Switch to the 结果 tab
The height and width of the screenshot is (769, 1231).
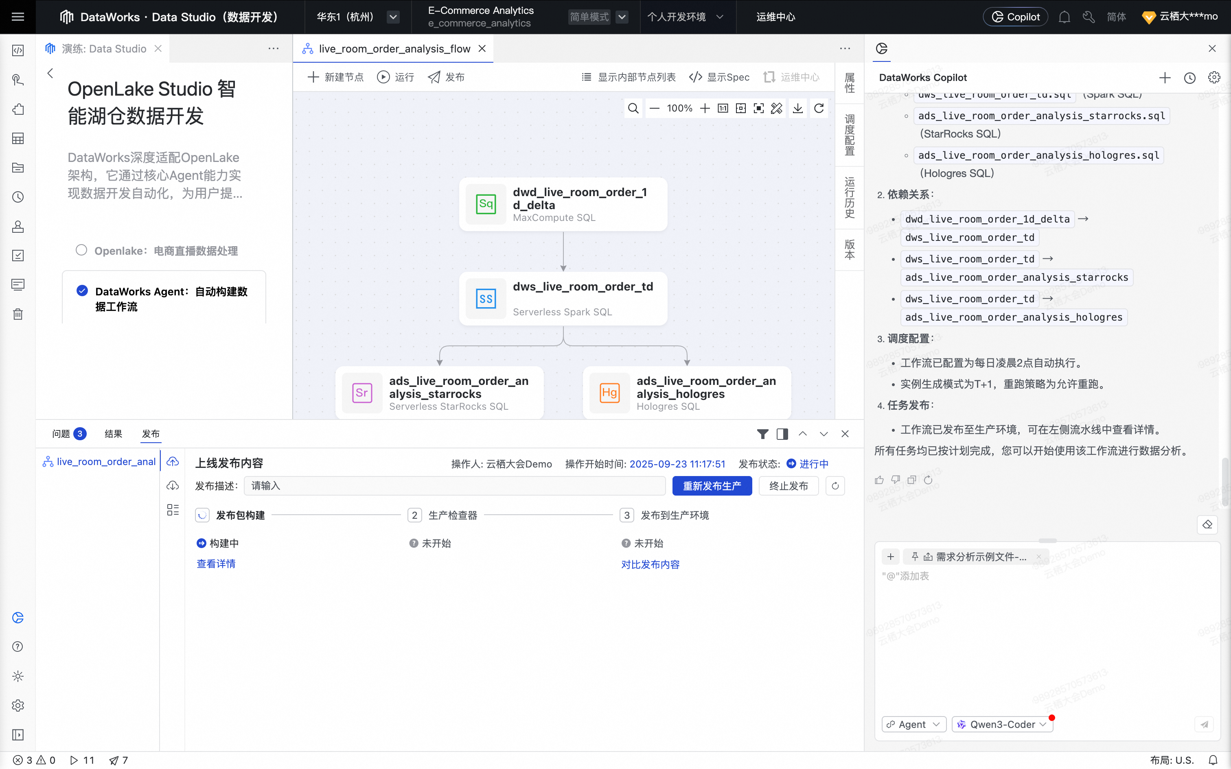pos(113,434)
